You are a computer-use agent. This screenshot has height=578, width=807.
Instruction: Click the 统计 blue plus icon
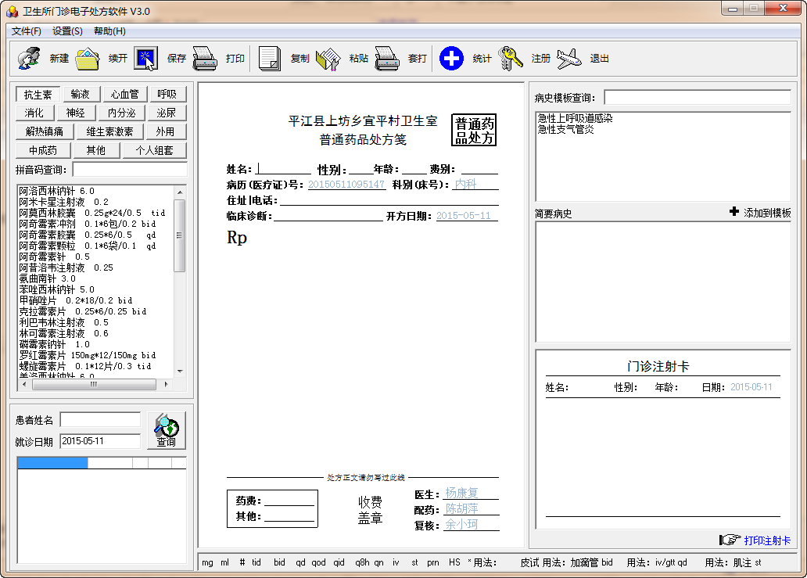pyautogui.click(x=451, y=59)
